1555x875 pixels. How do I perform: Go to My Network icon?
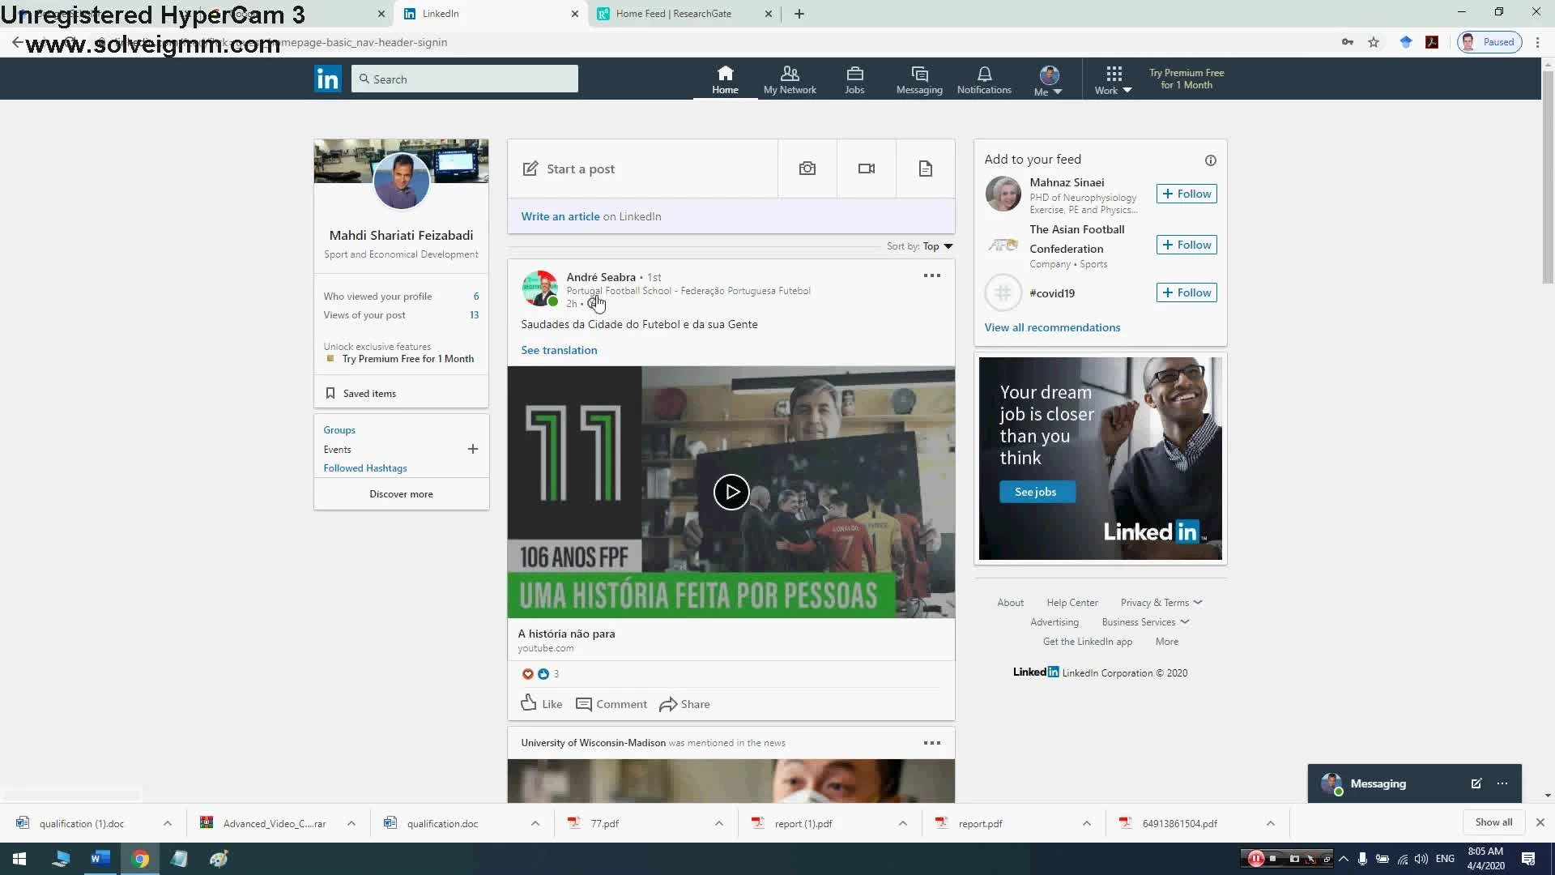pos(790,79)
